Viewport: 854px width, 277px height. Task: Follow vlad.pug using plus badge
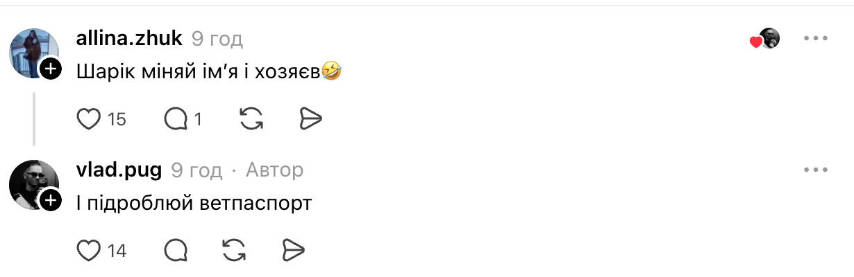click(x=51, y=201)
